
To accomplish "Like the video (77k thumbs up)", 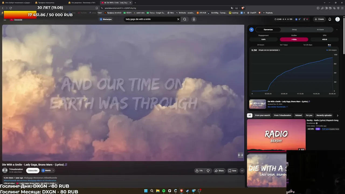I will (199, 171).
